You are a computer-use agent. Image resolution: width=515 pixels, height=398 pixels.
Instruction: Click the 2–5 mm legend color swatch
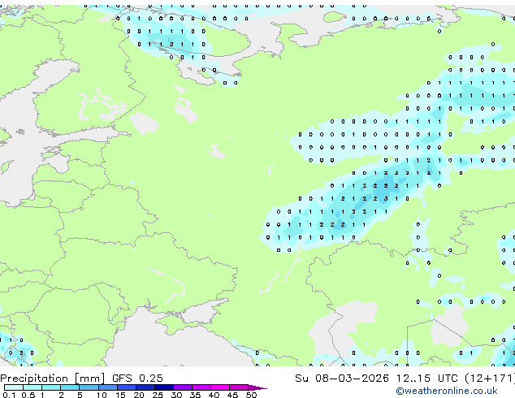pos(70,387)
